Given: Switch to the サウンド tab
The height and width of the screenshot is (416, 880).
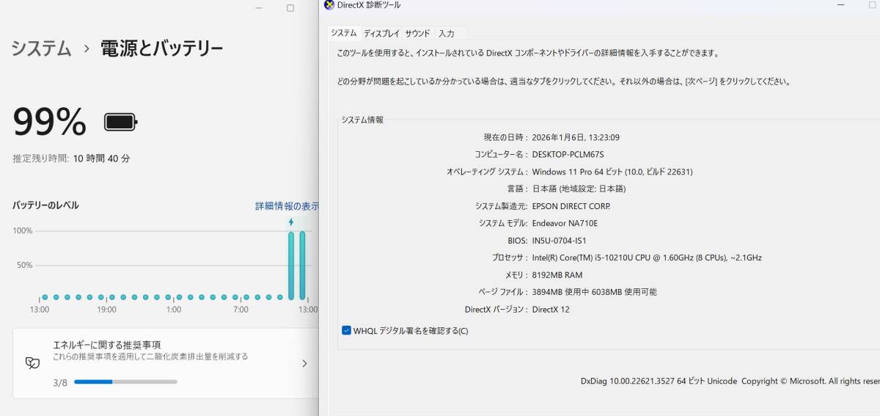Looking at the screenshot, I should point(418,33).
